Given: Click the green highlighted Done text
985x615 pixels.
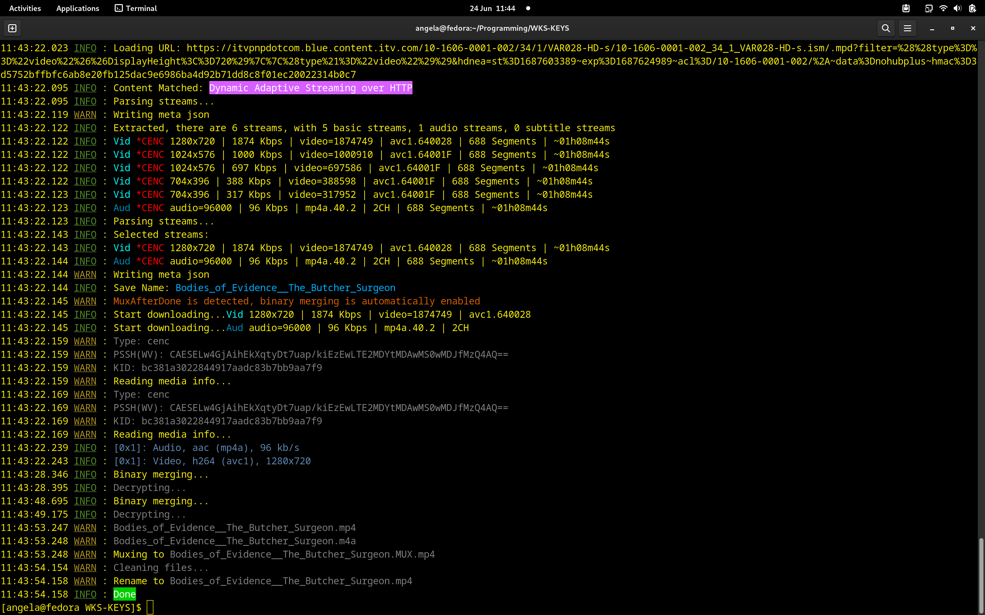Looking at the screenshot, I should point(124,594).
